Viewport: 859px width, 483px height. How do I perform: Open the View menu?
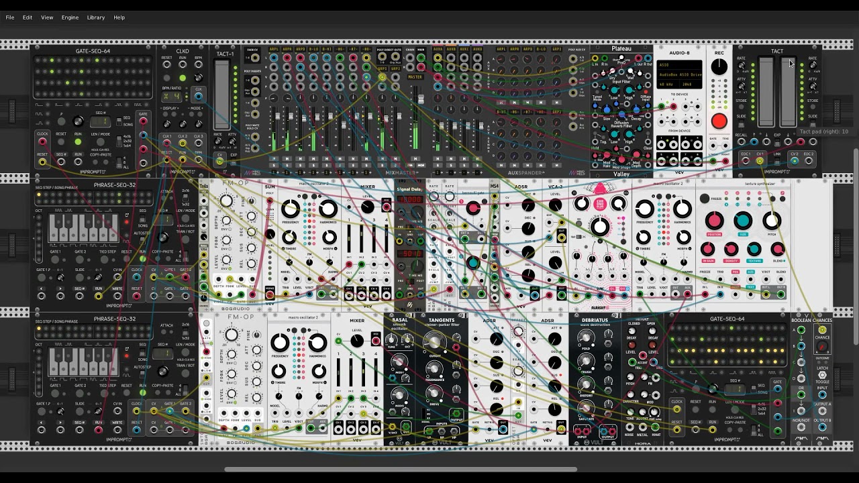click(x=47, y=17)
